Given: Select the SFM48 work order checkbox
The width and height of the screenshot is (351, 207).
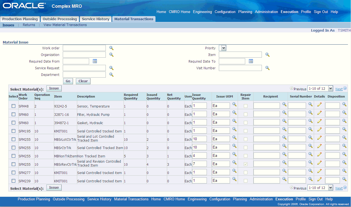Looking at the screenshot, I should [x=14, y=106].
